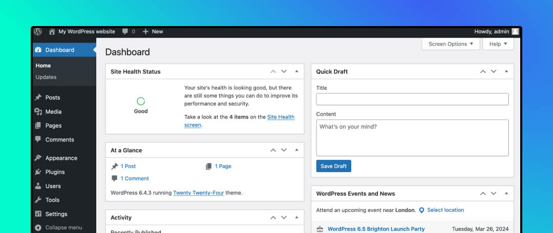
Task: Move WordPress Events and News panel down
Action: point(494,194)
